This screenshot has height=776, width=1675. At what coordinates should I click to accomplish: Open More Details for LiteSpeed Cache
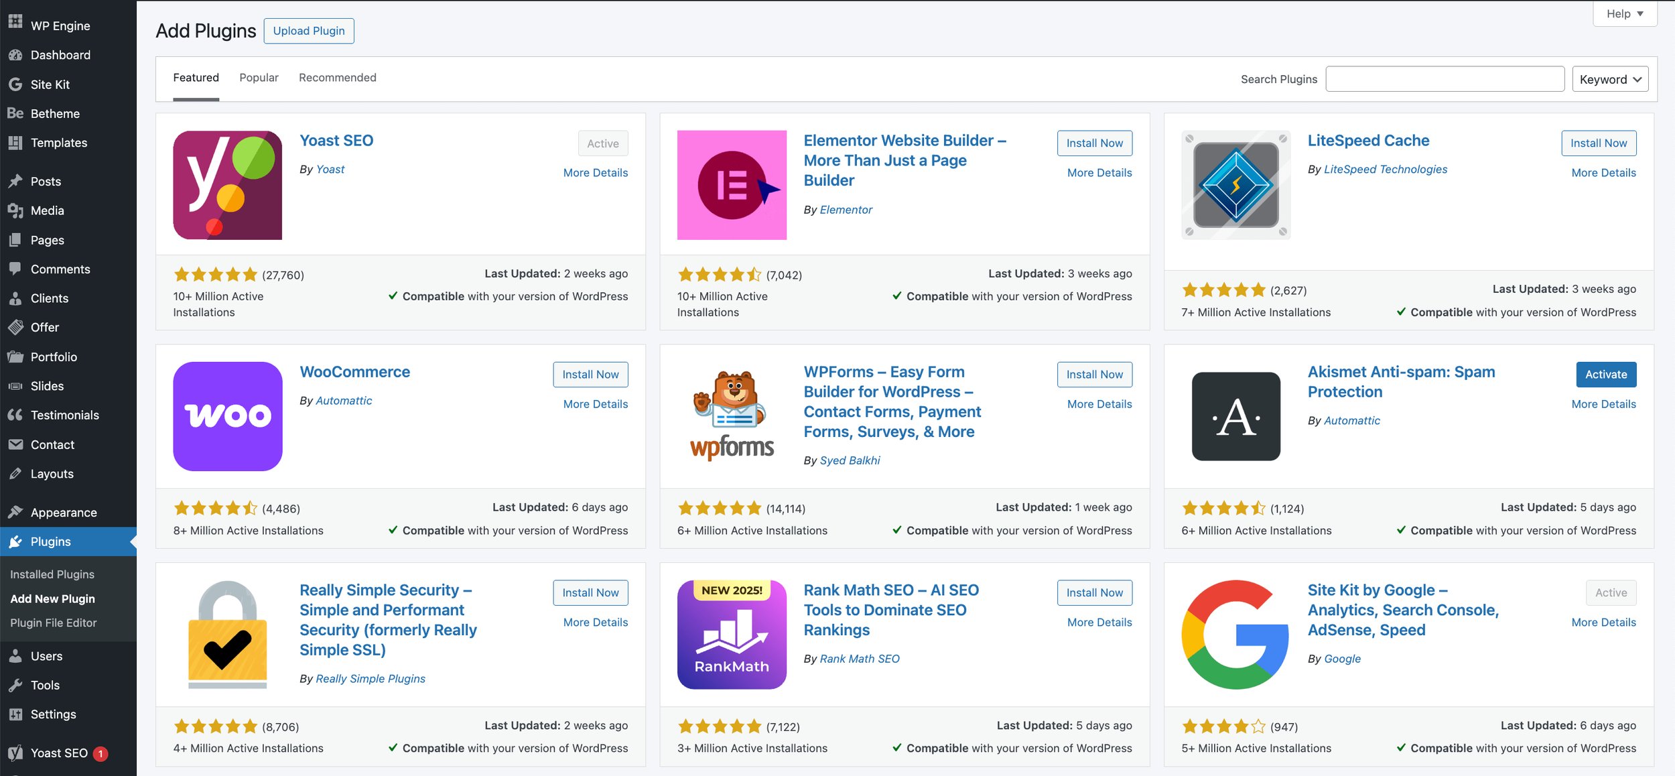coord(1604,173)
